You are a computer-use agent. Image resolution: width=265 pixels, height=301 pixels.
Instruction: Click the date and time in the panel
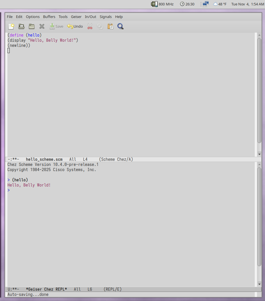tap(248, 4)
